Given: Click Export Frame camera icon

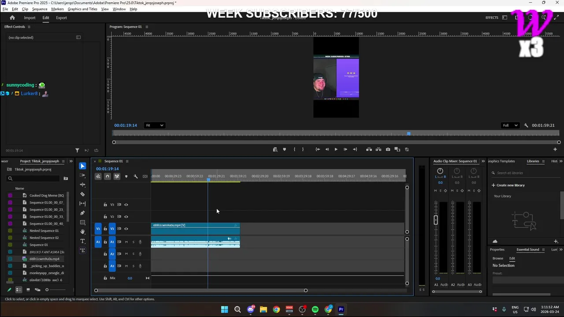Looking at the screenshot, I should pos(388,149).
